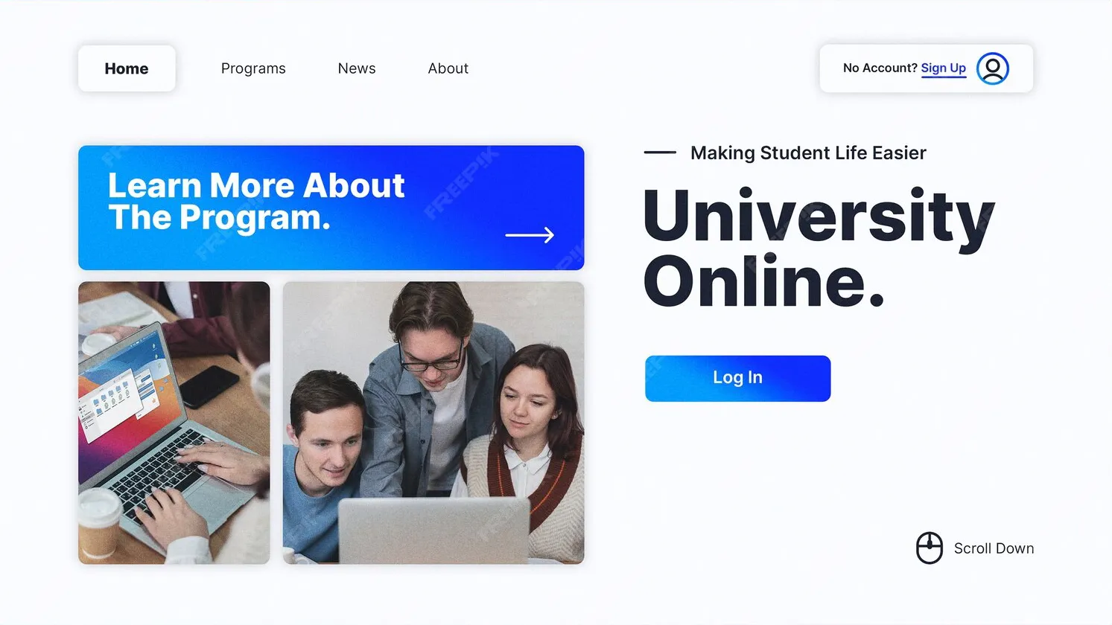Follow the Sign Up link

point(943,68)
